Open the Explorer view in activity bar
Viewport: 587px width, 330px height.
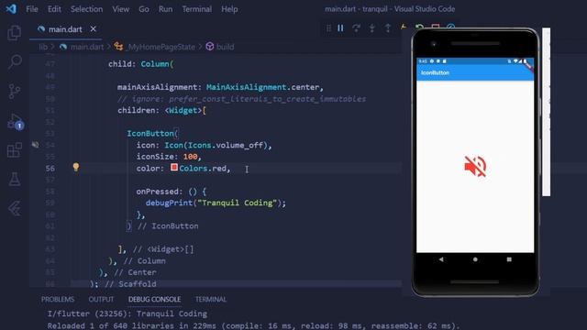[x=15, y=33]
